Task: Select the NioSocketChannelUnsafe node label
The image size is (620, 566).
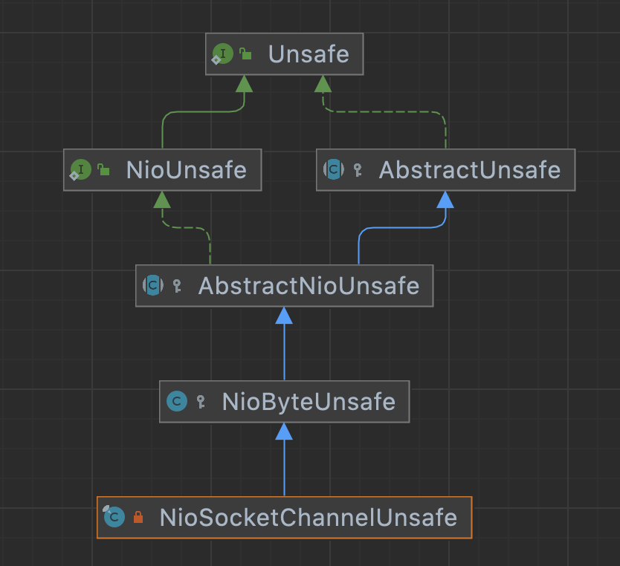Action: (309, 517)
